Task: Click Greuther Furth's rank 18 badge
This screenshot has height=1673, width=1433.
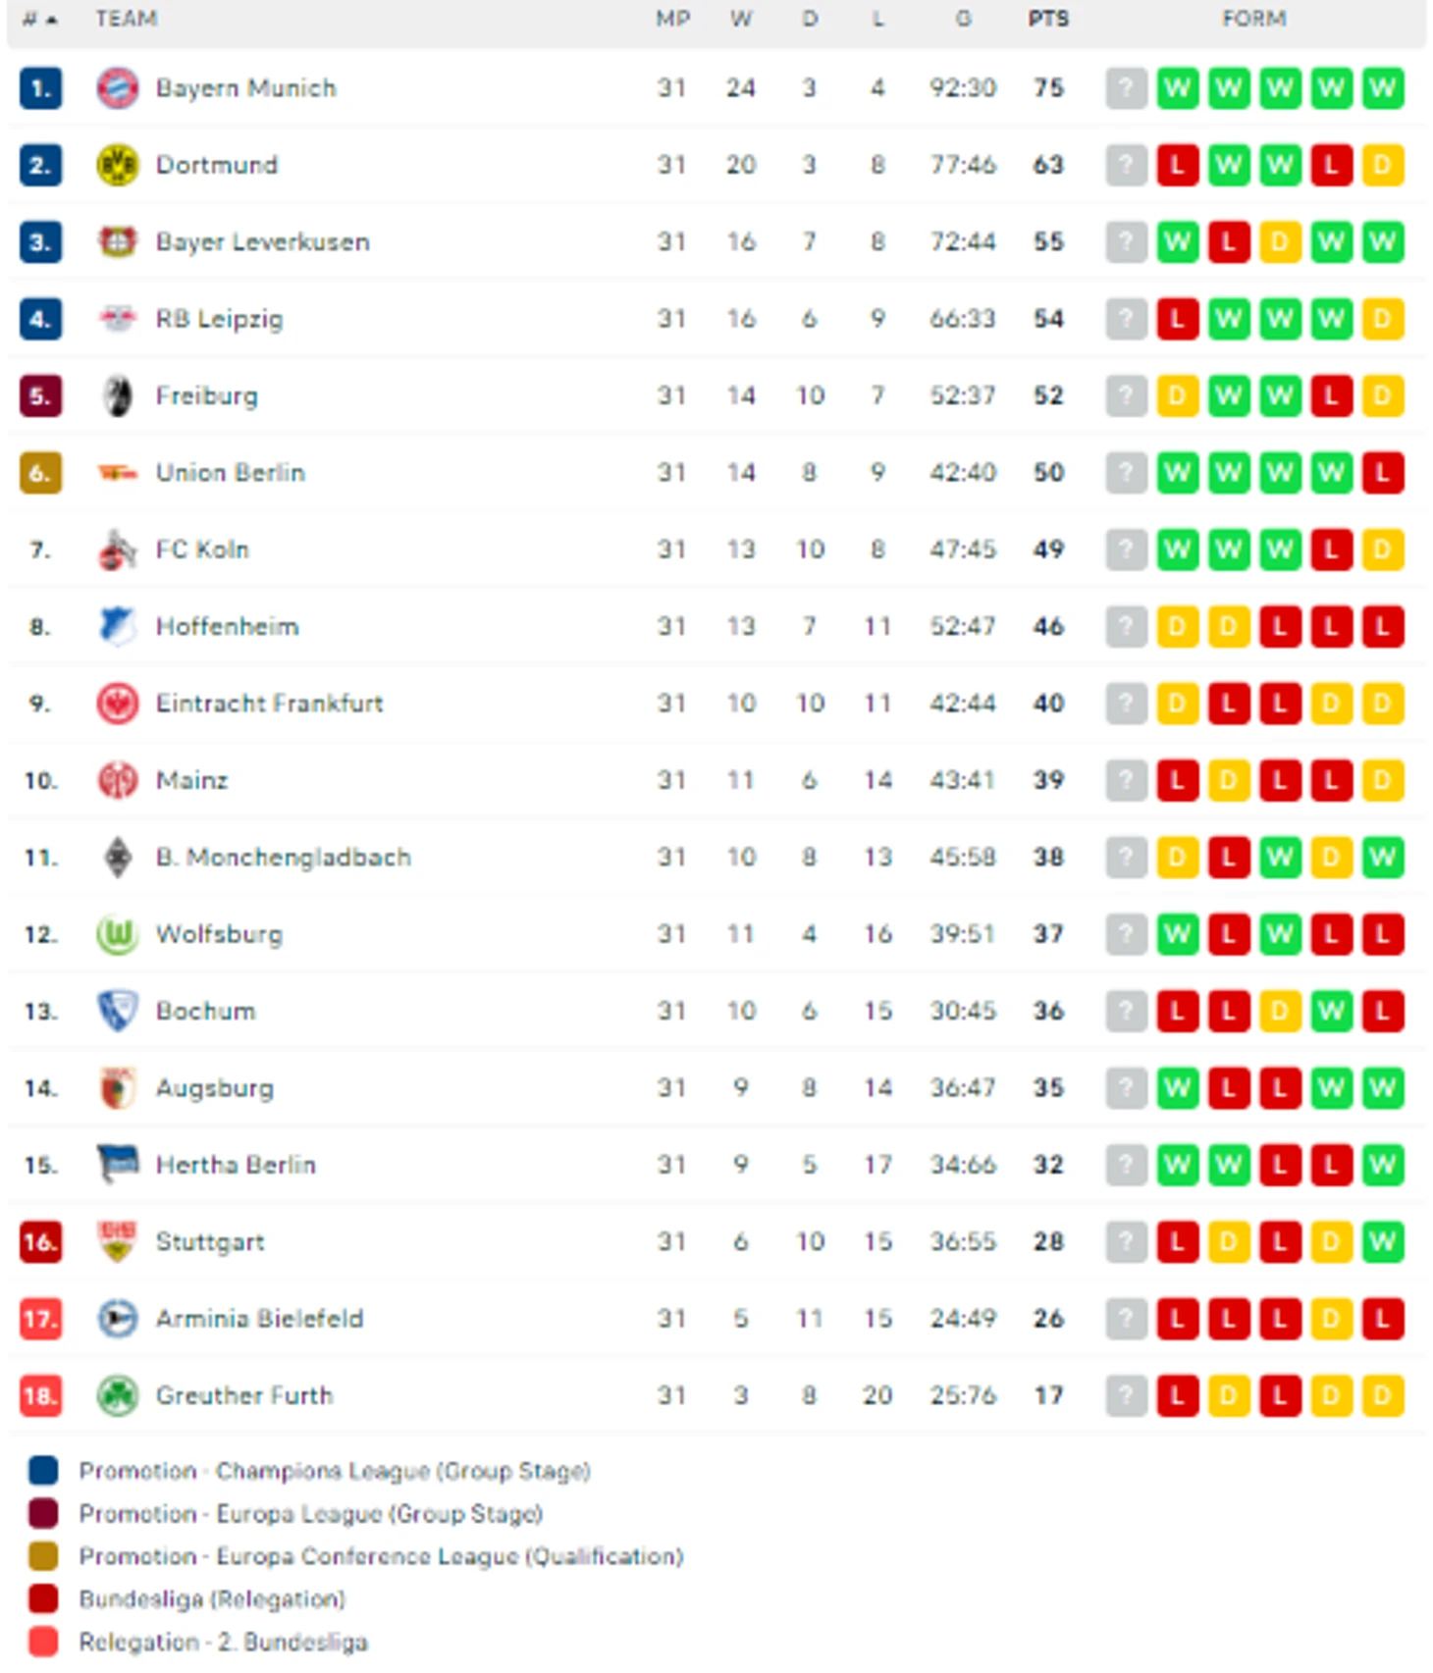Action: pos(40,1395)
